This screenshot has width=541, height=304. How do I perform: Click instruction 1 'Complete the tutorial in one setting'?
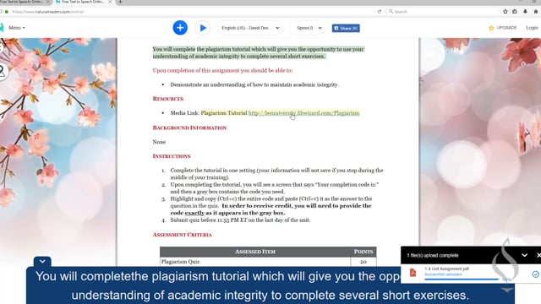click(276, 174)
